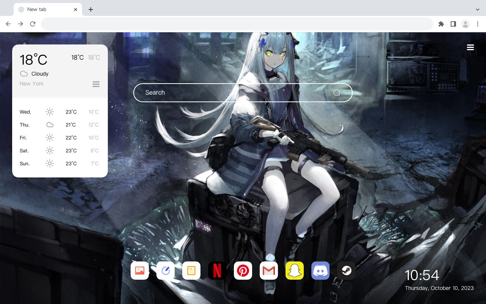Open the weather widget menu icon
Viewport: 486px width, 304px height.
pos(96,84)
